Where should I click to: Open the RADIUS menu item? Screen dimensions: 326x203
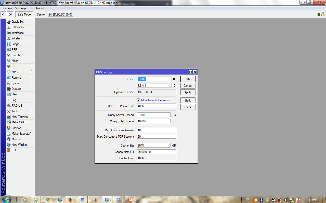pos(20,106)
